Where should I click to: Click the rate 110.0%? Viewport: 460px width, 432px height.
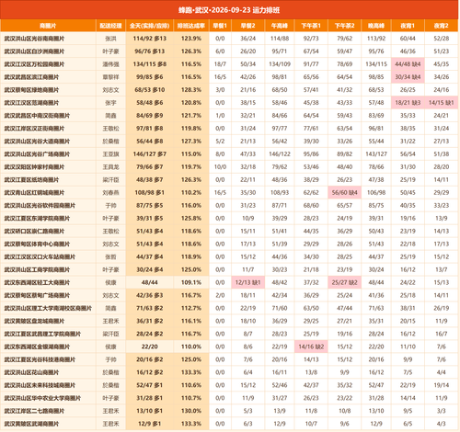pos(191,347)
